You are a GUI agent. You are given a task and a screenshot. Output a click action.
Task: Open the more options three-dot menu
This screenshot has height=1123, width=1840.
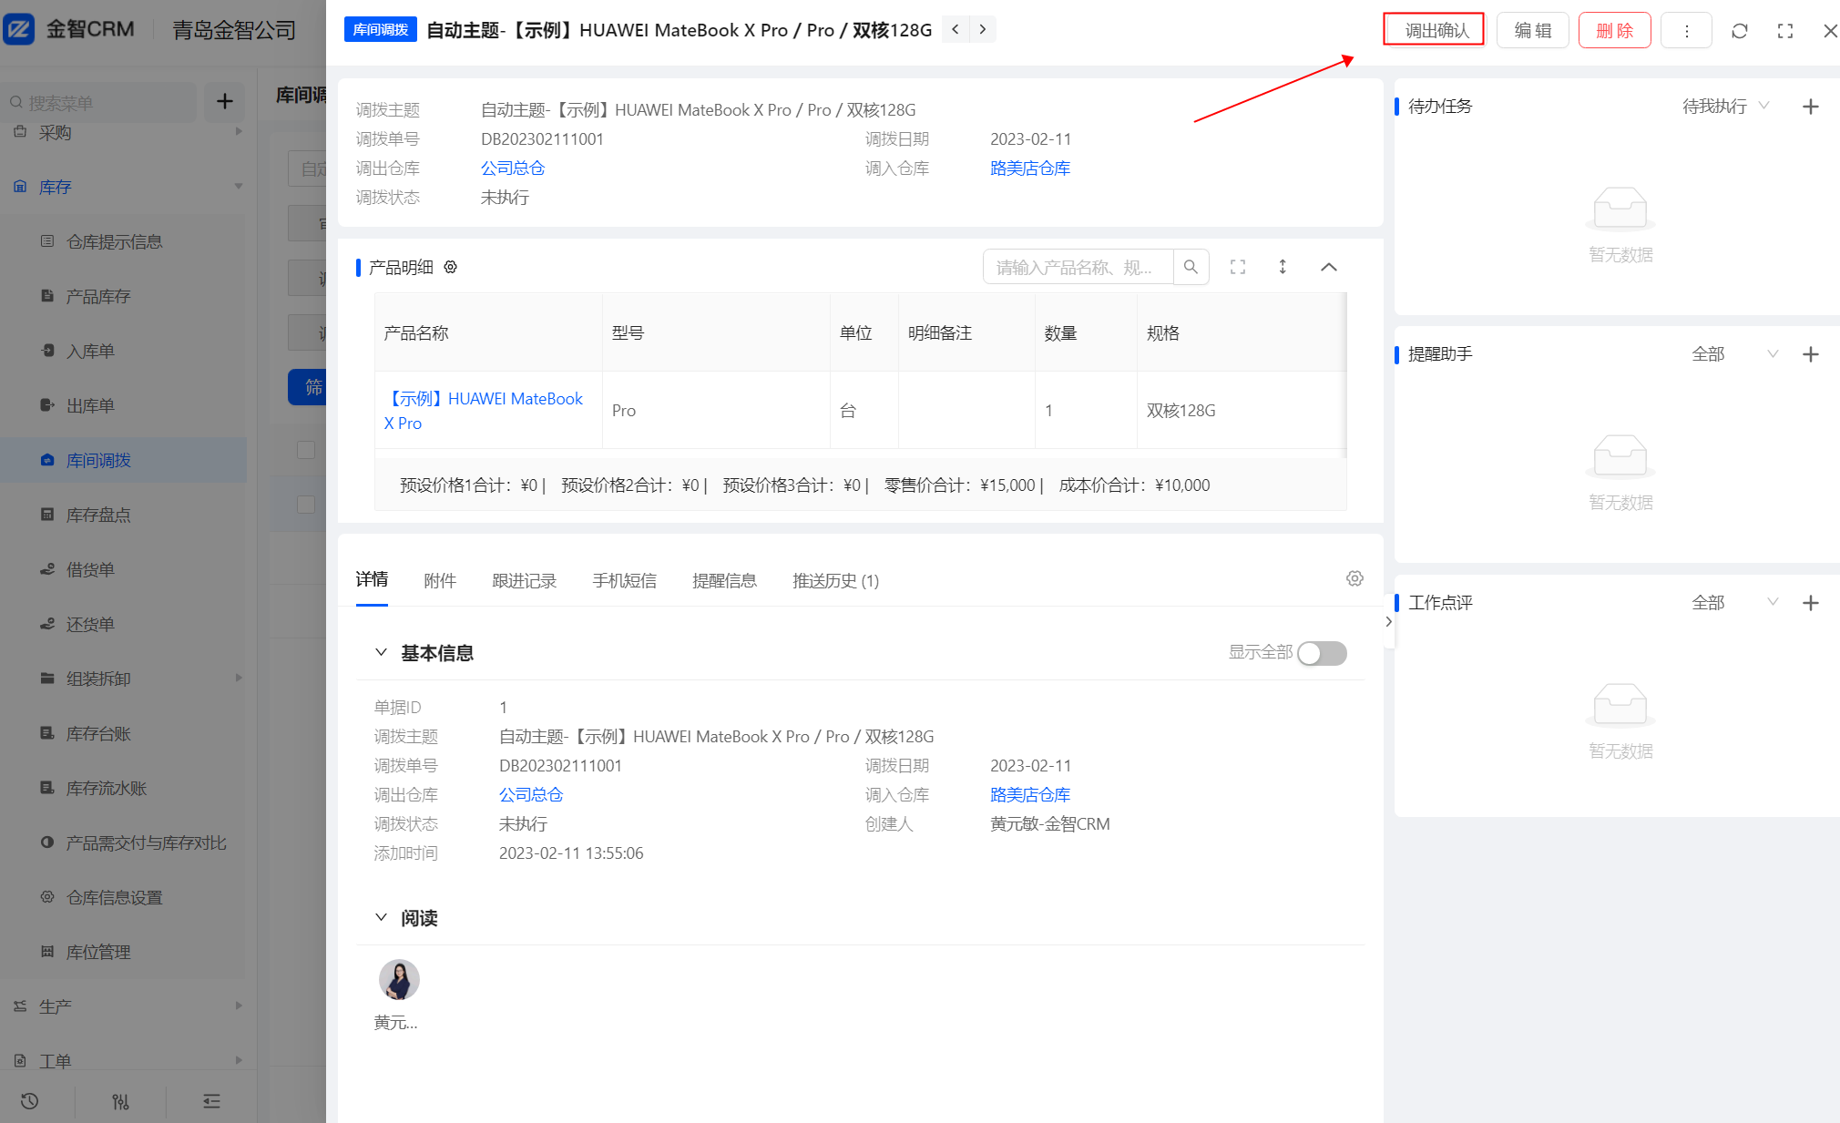[1686, 30]
